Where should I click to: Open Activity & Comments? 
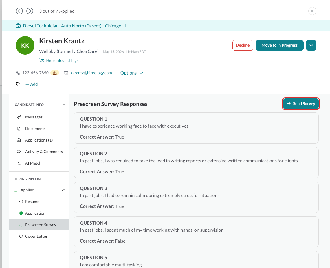point(44,152)
